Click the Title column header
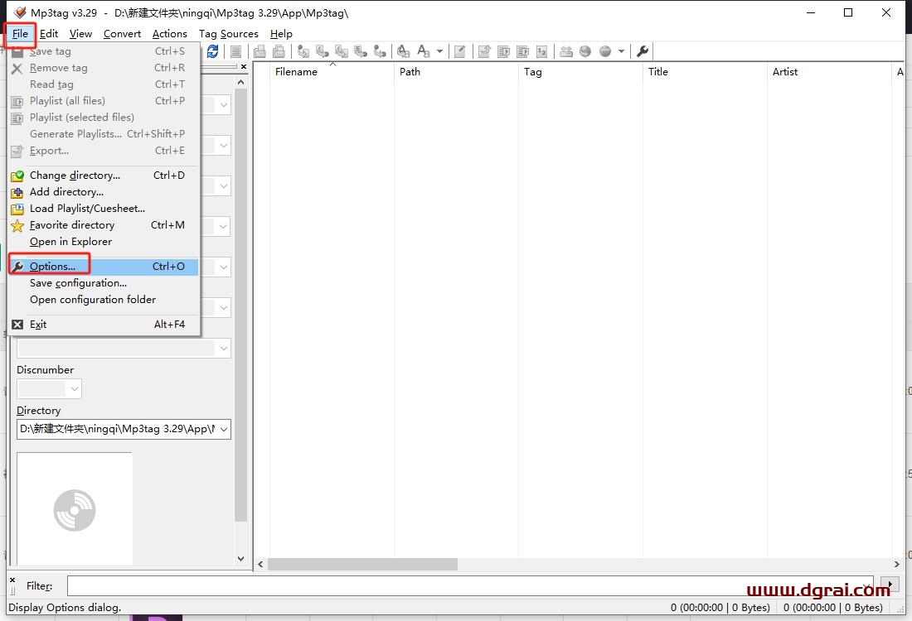912x621 pixels. pos(705,72)
